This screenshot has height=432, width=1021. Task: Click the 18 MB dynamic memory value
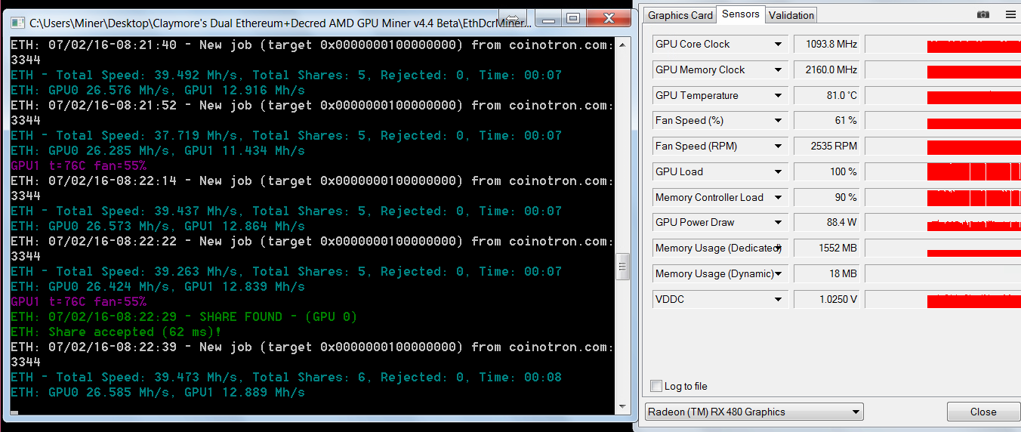click(827, 274)
